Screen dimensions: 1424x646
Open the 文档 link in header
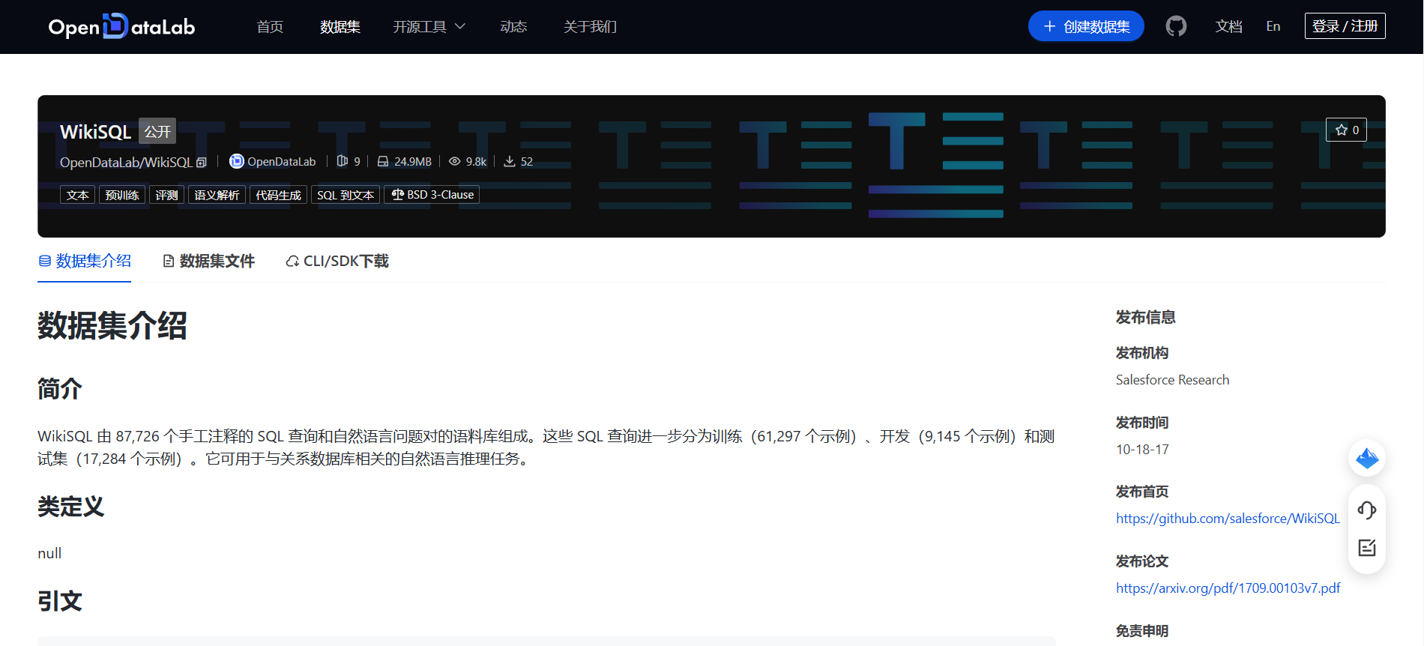click(1229, 27)
